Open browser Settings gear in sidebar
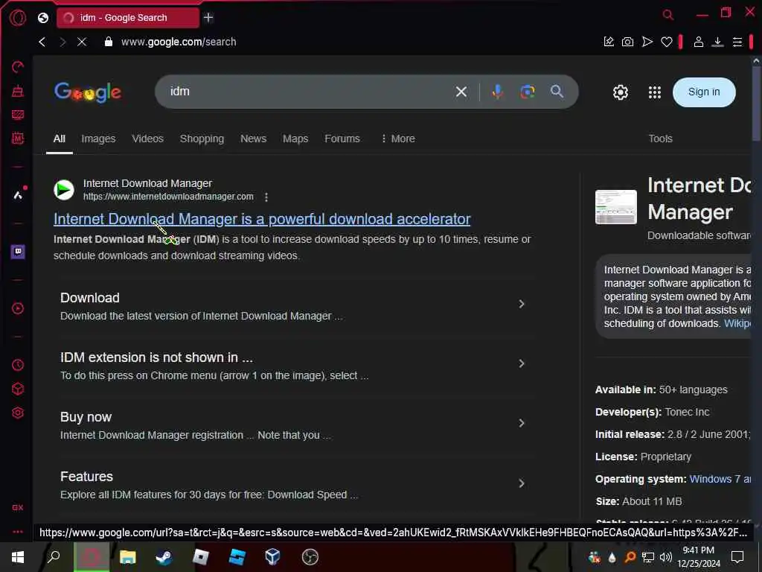Viewport: 762px width, 572px height. tap(18, 413)
